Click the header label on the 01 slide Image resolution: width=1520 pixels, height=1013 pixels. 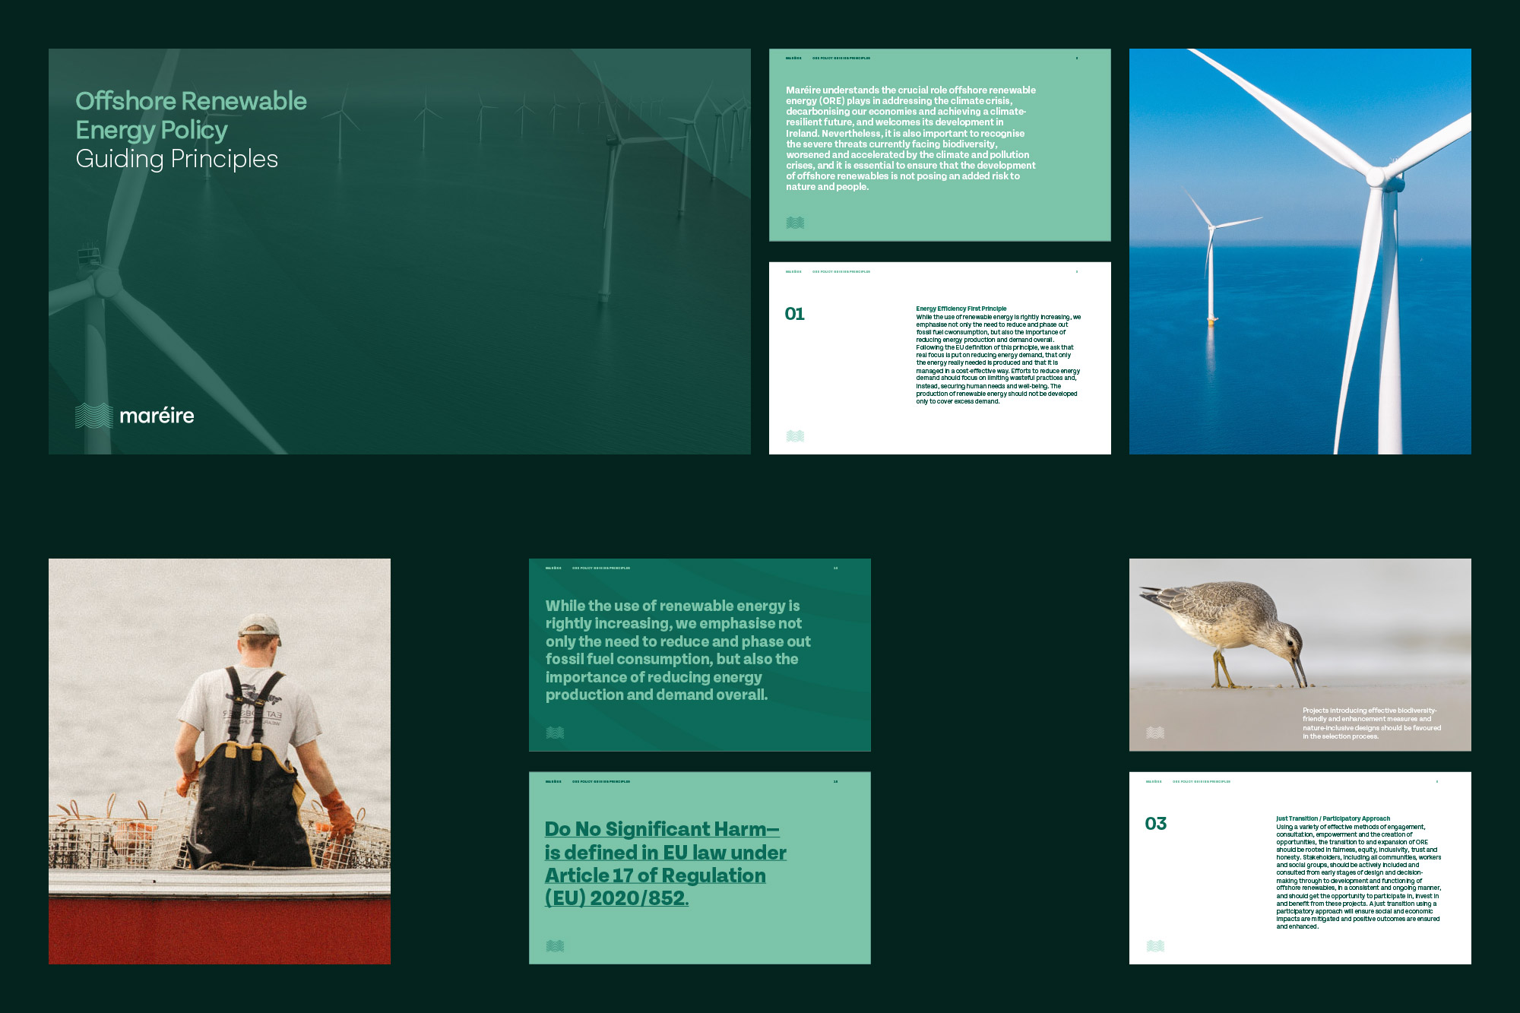coord(841,271)
